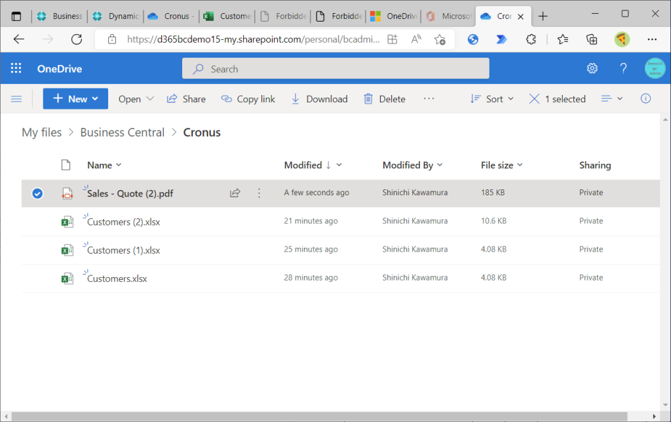Click Private sharing for Customers.xlsx
Screen dimensions: 671x422
[x=591, y=278]
